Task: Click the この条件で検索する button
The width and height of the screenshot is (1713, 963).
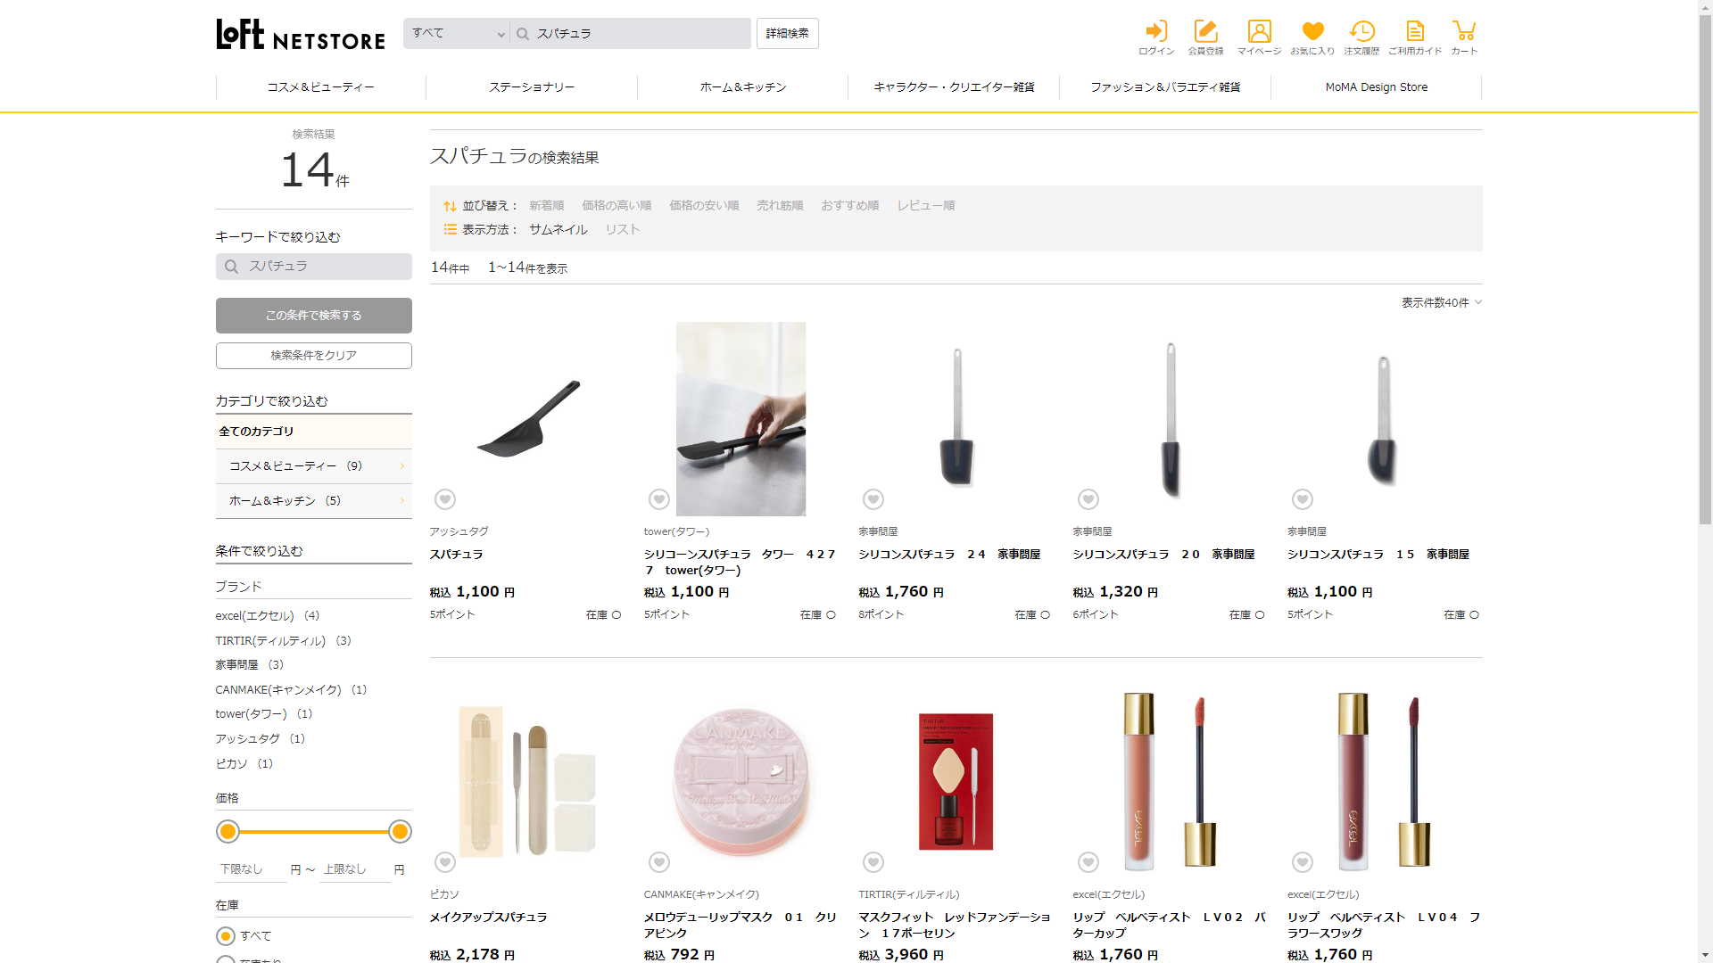Action: 313,316
